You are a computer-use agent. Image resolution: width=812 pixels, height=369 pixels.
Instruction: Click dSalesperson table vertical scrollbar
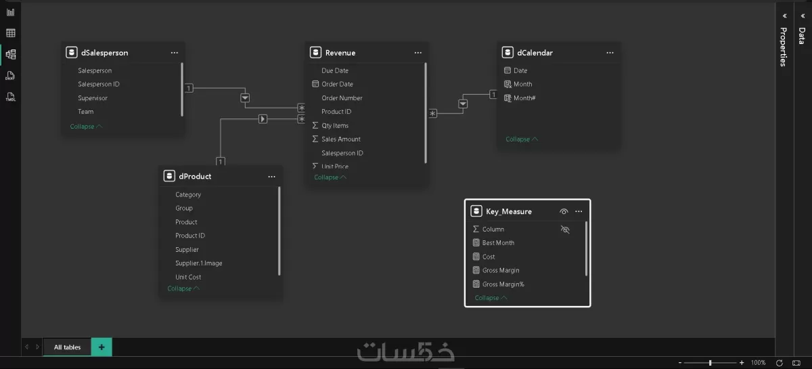tap(182, 89)
